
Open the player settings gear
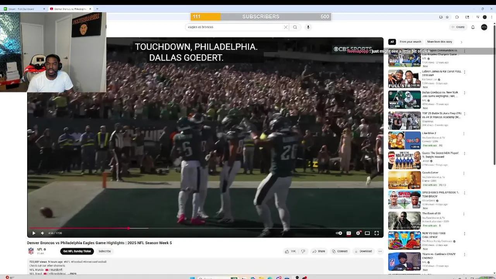tap(358, 233)
